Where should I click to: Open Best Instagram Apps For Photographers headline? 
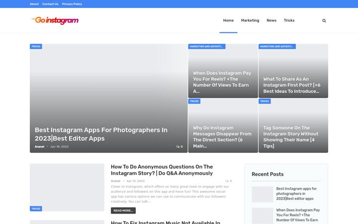click(x=101, y=134)
